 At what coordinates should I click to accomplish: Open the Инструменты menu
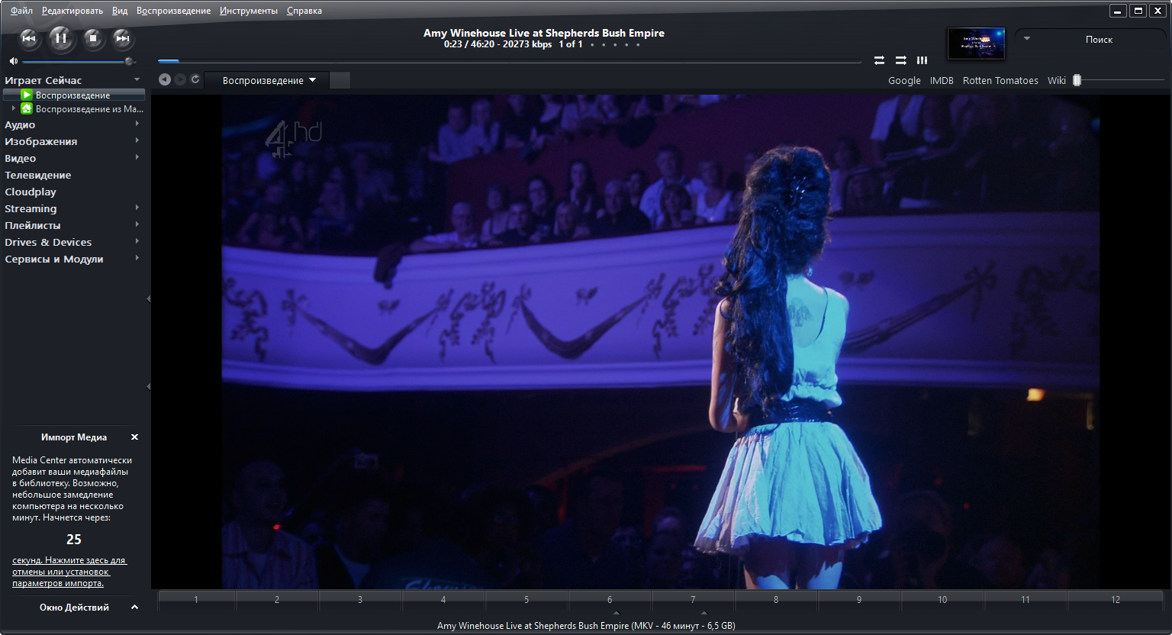tap(249, 11)
